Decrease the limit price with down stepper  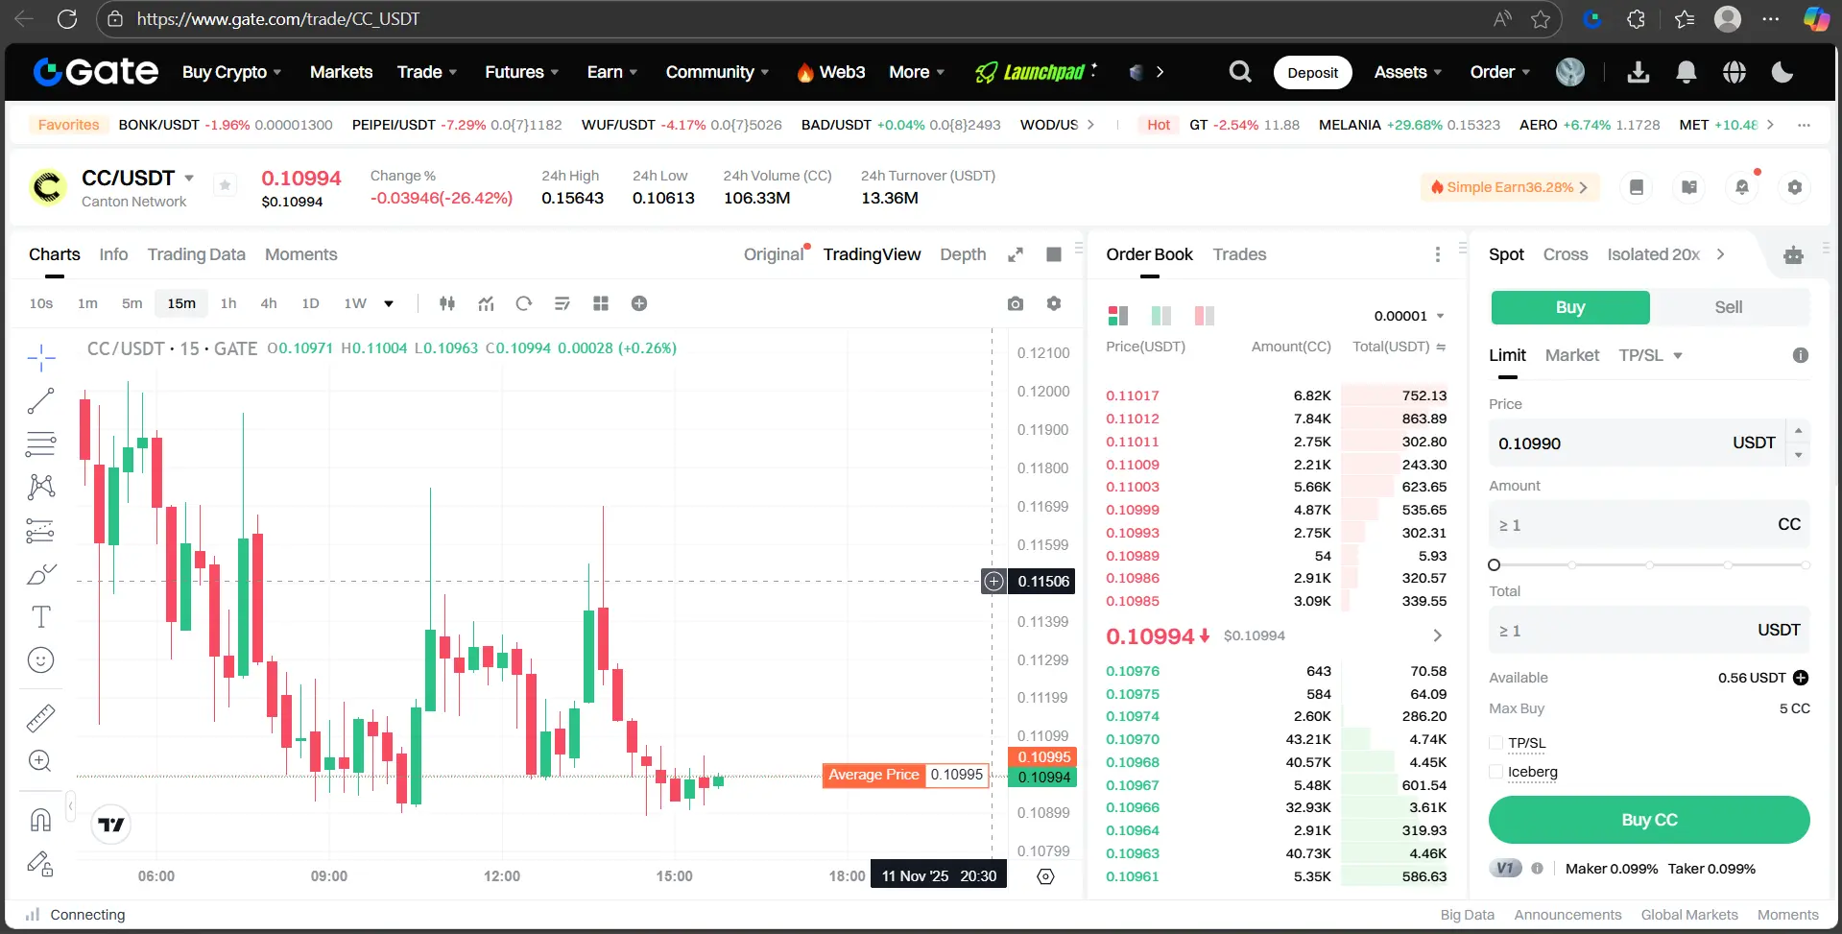click(1799, 455)
